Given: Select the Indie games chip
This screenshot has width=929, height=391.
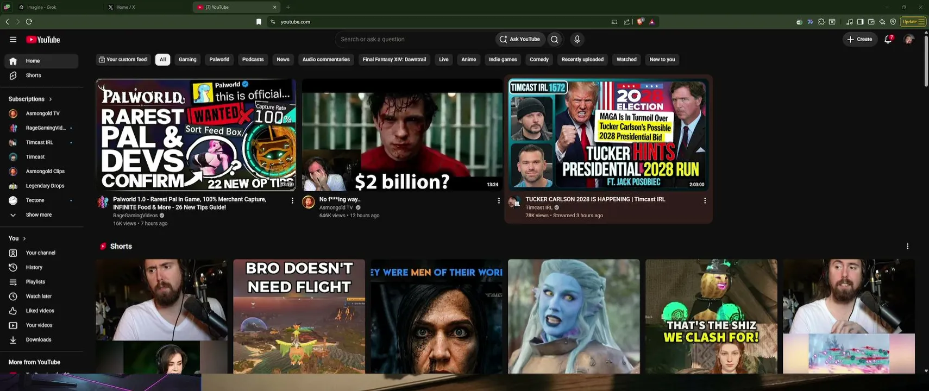Looking at the screenshot, I should 503,60.
